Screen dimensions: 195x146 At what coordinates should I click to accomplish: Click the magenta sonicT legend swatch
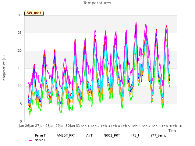[x=30, y=141]
